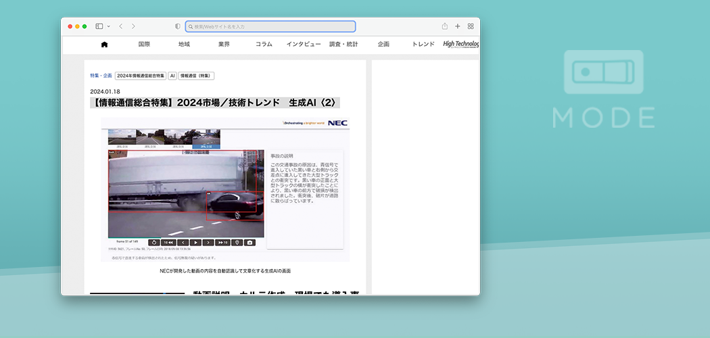Click the home icon in site navigation

click(x=104, y=45)
